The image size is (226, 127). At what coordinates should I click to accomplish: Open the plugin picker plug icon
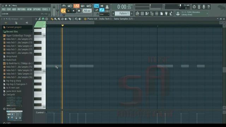(x=166, y=14)
